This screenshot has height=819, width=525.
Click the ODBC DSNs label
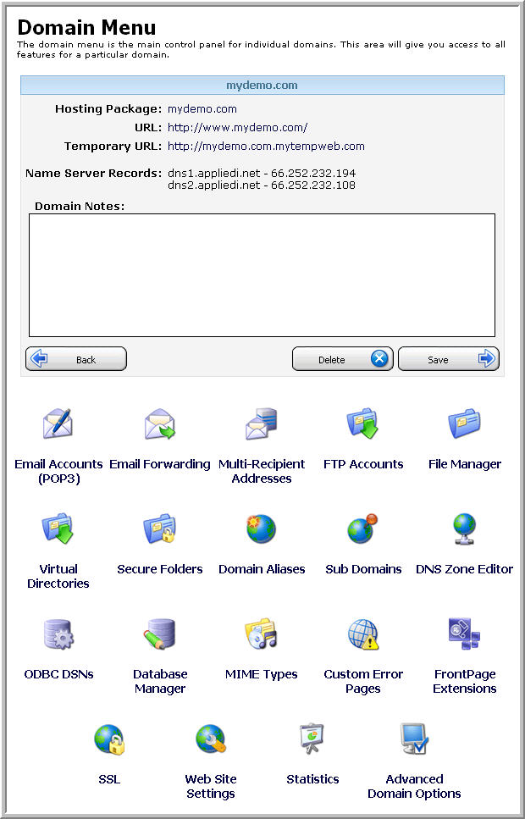point(58,674)
